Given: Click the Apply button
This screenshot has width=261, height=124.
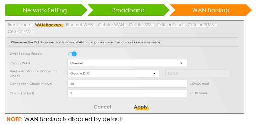Looking at the screenshot, I should tap(141, 107).
